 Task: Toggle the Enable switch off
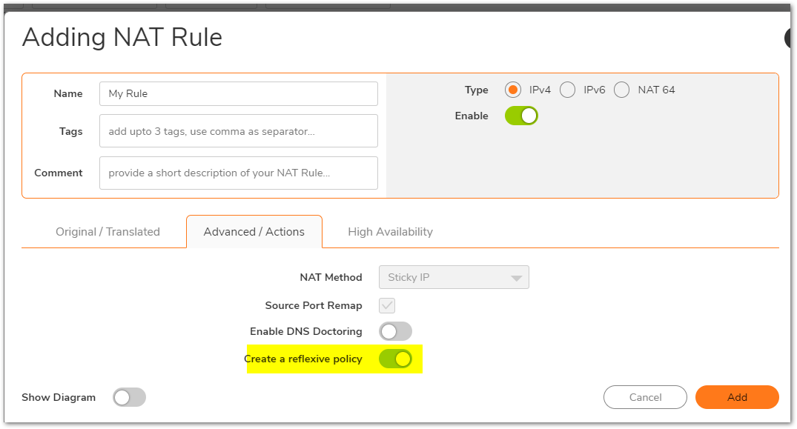[x=521, y=116]
